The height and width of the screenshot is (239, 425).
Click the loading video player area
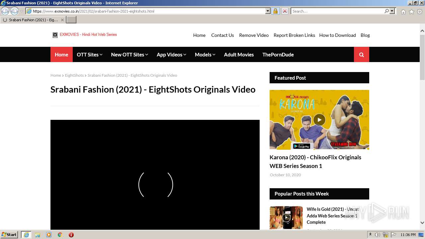point(155,175)
